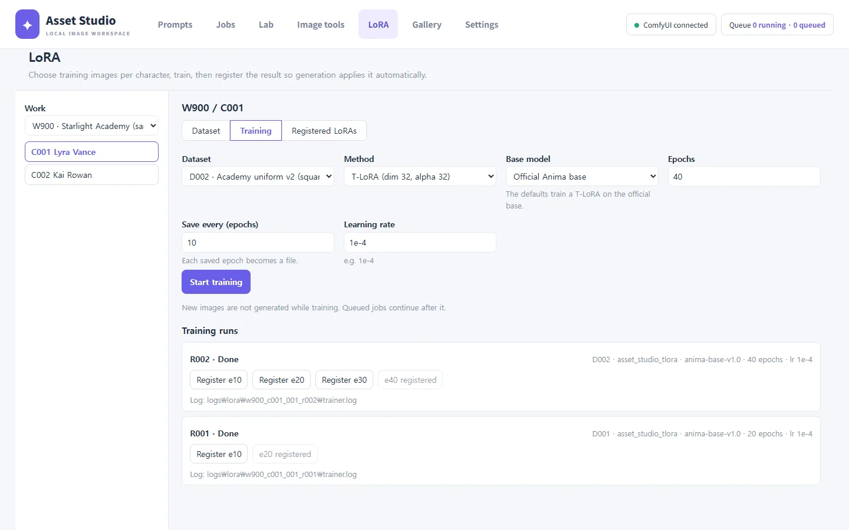Click the Training runs heading
Screen dimensions: 849x530
coord(210,331)
